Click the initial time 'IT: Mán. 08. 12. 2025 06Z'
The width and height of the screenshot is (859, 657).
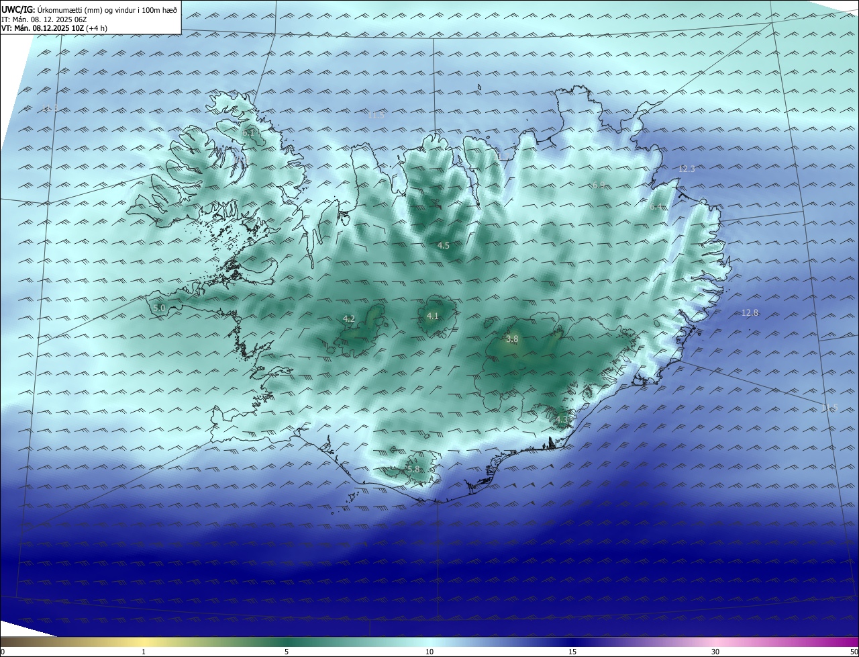coord(44,19)
